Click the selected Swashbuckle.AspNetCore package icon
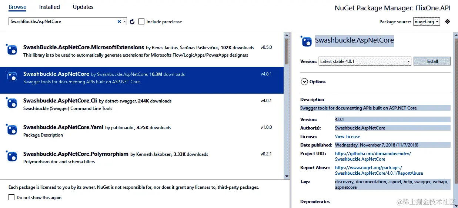This screenshot has height=208, width=458. point(12,76)
